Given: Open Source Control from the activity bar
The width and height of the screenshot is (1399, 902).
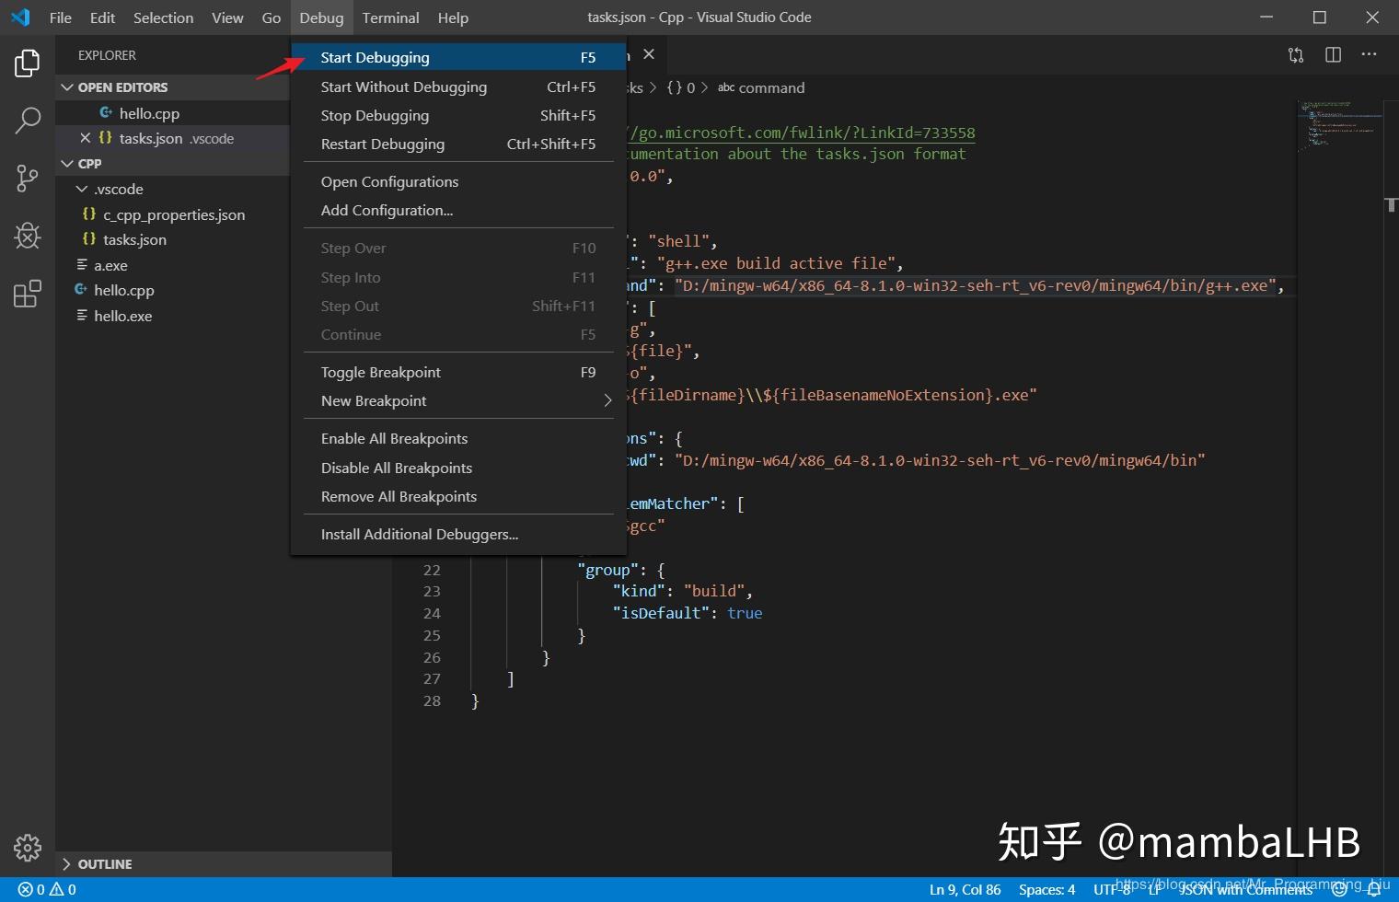Looking at the screenshot, I should (27, 178).
